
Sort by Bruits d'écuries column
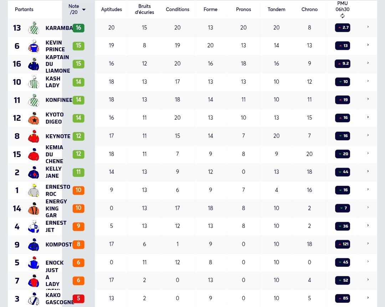pos(144,9)
